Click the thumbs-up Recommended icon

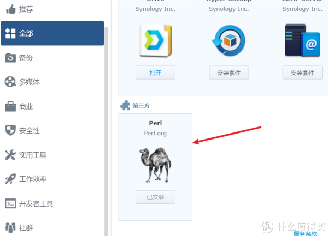click(10, 9)
